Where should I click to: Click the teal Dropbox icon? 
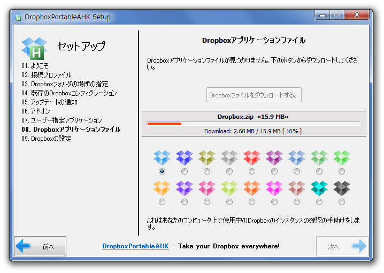click(x=319, y=188)
